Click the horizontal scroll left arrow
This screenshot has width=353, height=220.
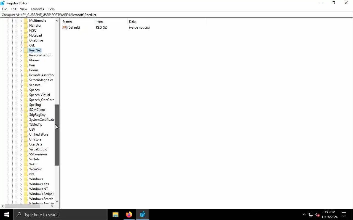point(3,206)
